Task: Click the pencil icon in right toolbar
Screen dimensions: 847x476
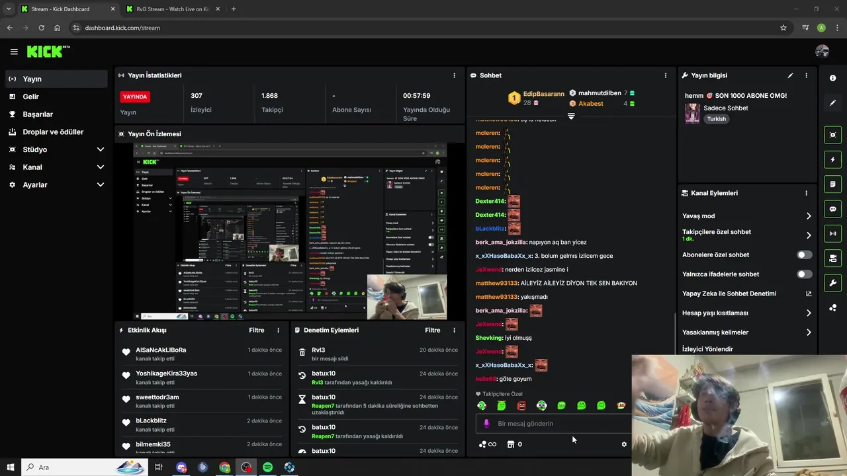Action: (832, 103)
